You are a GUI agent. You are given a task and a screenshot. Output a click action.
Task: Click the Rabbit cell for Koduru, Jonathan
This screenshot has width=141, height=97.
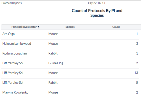point(70,53)
